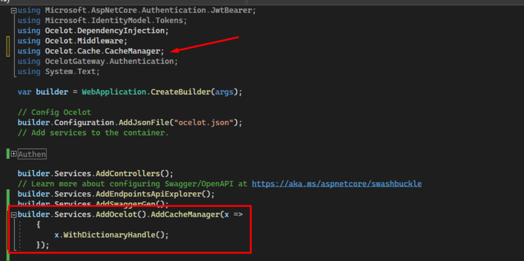Click 'using Microsoft.IdentityModel.Tokens;' line
Screen dimensions: 524x261
102,20
